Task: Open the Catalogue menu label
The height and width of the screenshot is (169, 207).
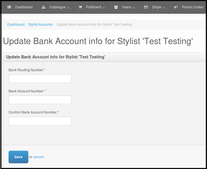Action: [x=57, y=7]
